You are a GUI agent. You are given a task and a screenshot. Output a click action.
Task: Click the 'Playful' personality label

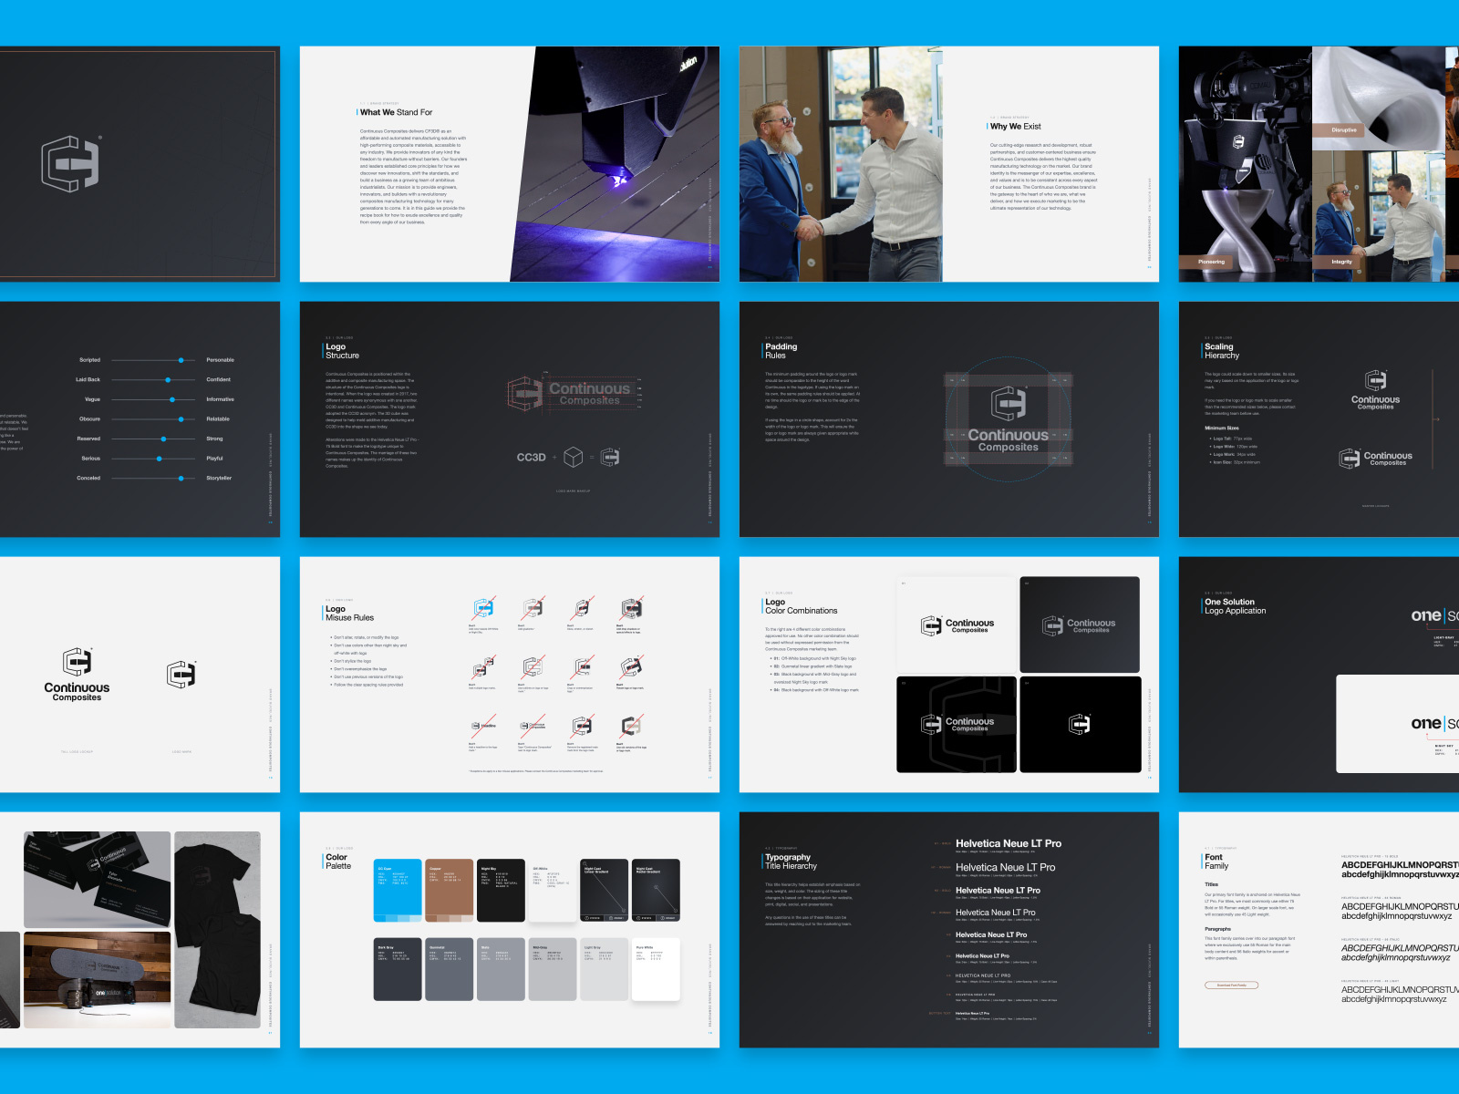pos(214,459)
